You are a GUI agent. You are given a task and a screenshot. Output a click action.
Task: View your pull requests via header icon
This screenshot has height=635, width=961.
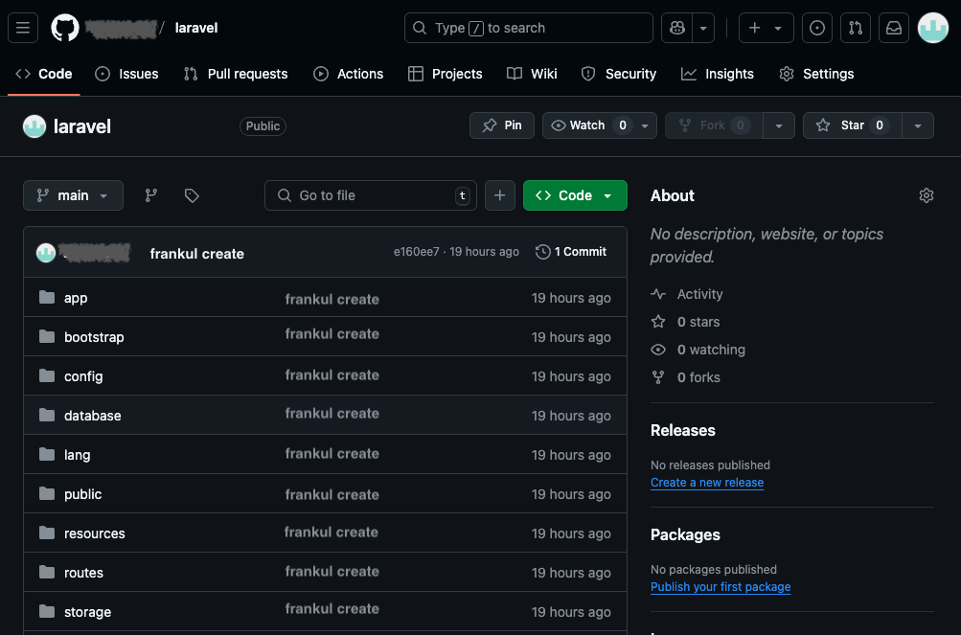coord(856,28)
